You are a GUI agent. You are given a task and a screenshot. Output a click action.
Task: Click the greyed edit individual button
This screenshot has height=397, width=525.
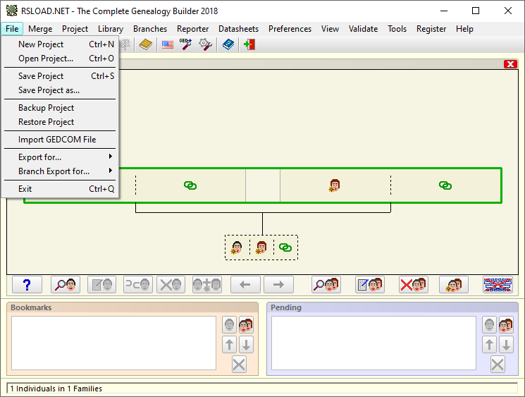101,285
